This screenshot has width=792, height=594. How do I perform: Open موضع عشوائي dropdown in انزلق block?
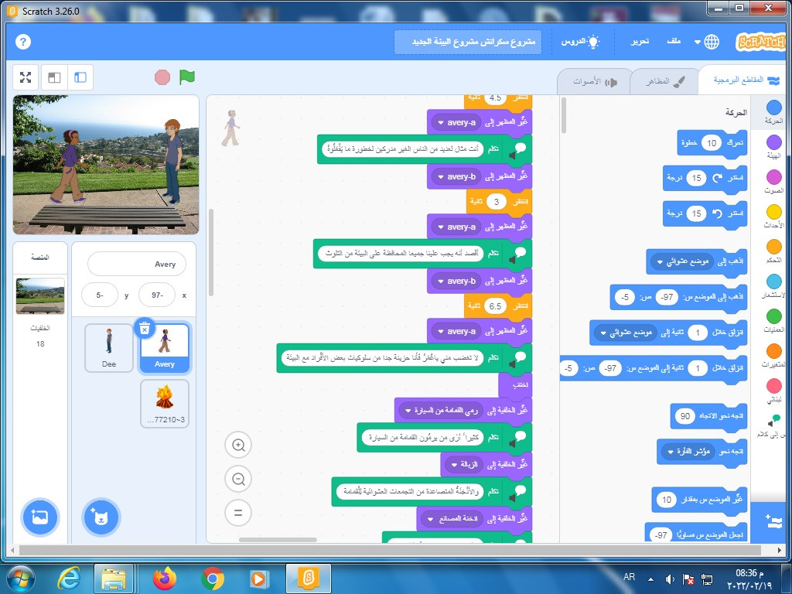pyautogui.click(x=625, y=333)
